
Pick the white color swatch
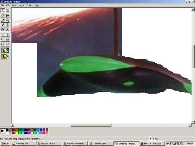click(x=7, y=133)
